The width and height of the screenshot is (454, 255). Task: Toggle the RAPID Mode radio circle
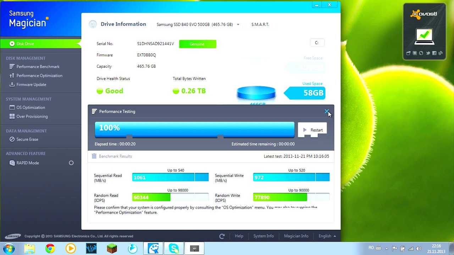pos(71,163)
